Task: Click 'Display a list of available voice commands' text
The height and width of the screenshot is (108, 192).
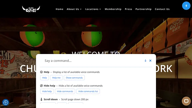Action: tap(76, 72)
